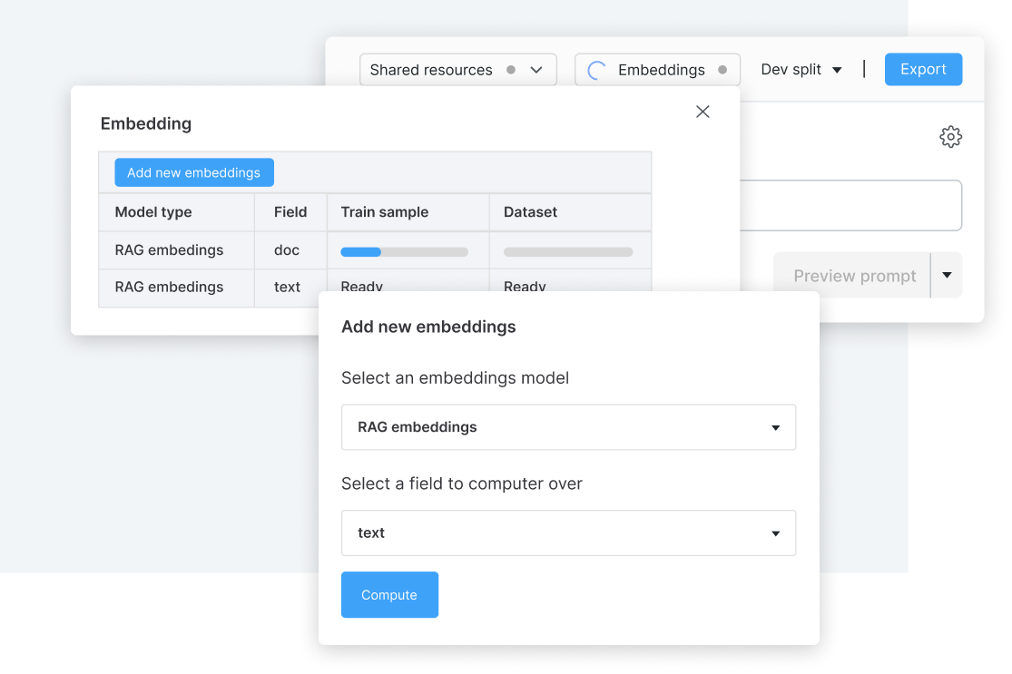Open the text field selection dropdown

point(568,532)
